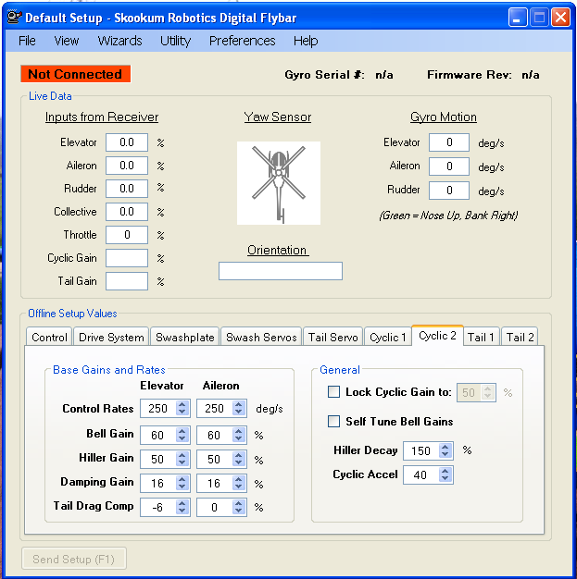Viewport: 577px width, 579px height.
Task: Increase Aileron Control Rates with up arrow
Action: pos(239,404)
